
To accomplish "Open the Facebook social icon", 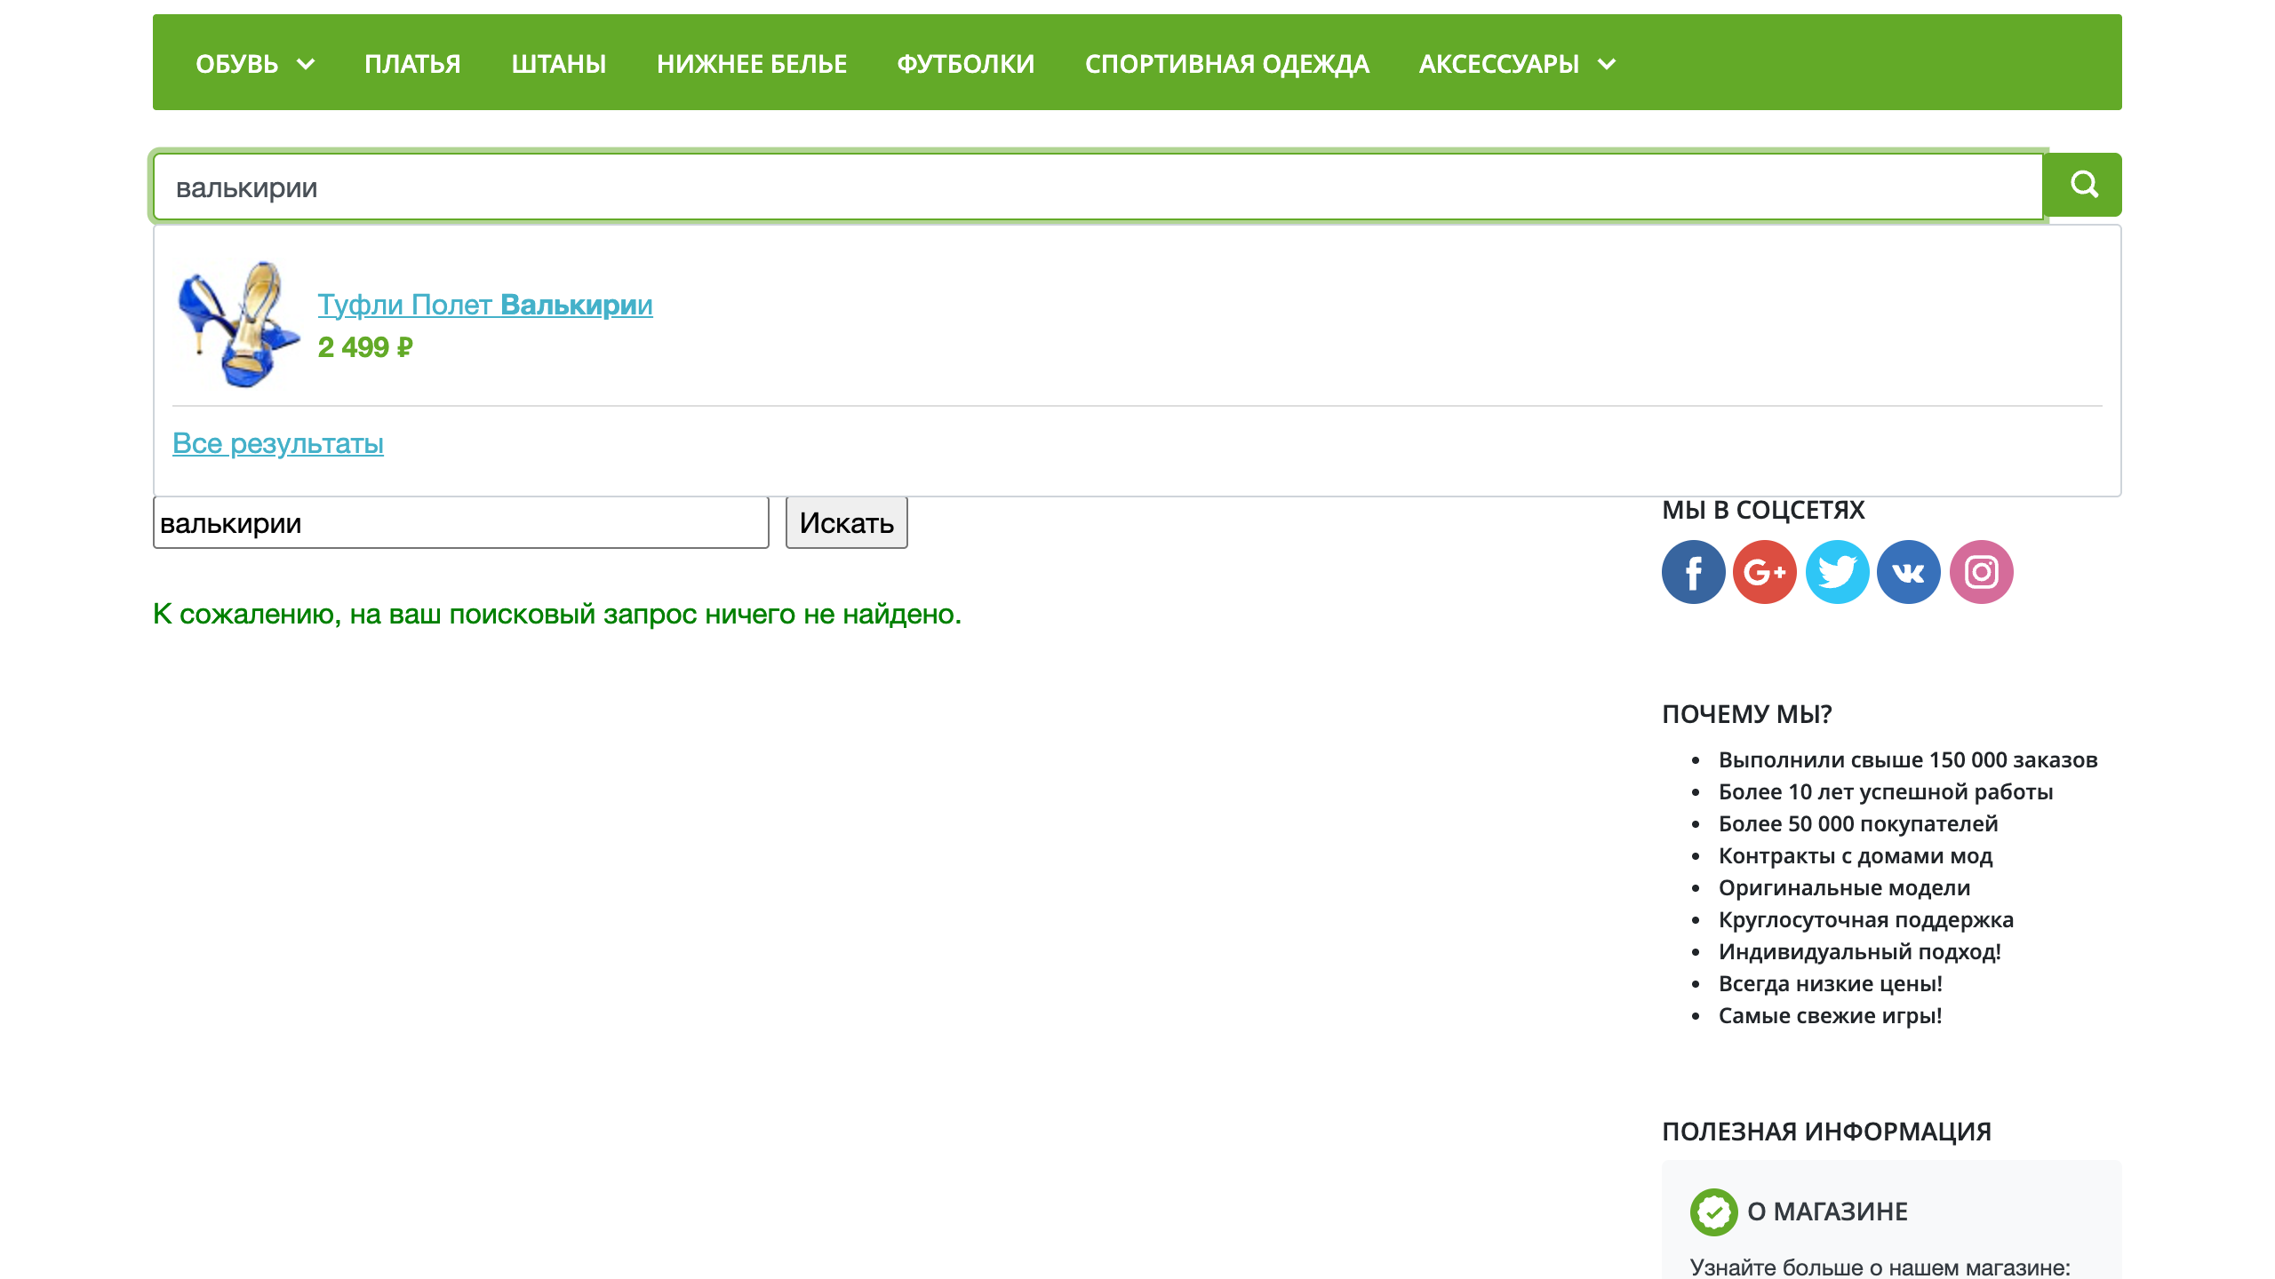I will 1693,572.
